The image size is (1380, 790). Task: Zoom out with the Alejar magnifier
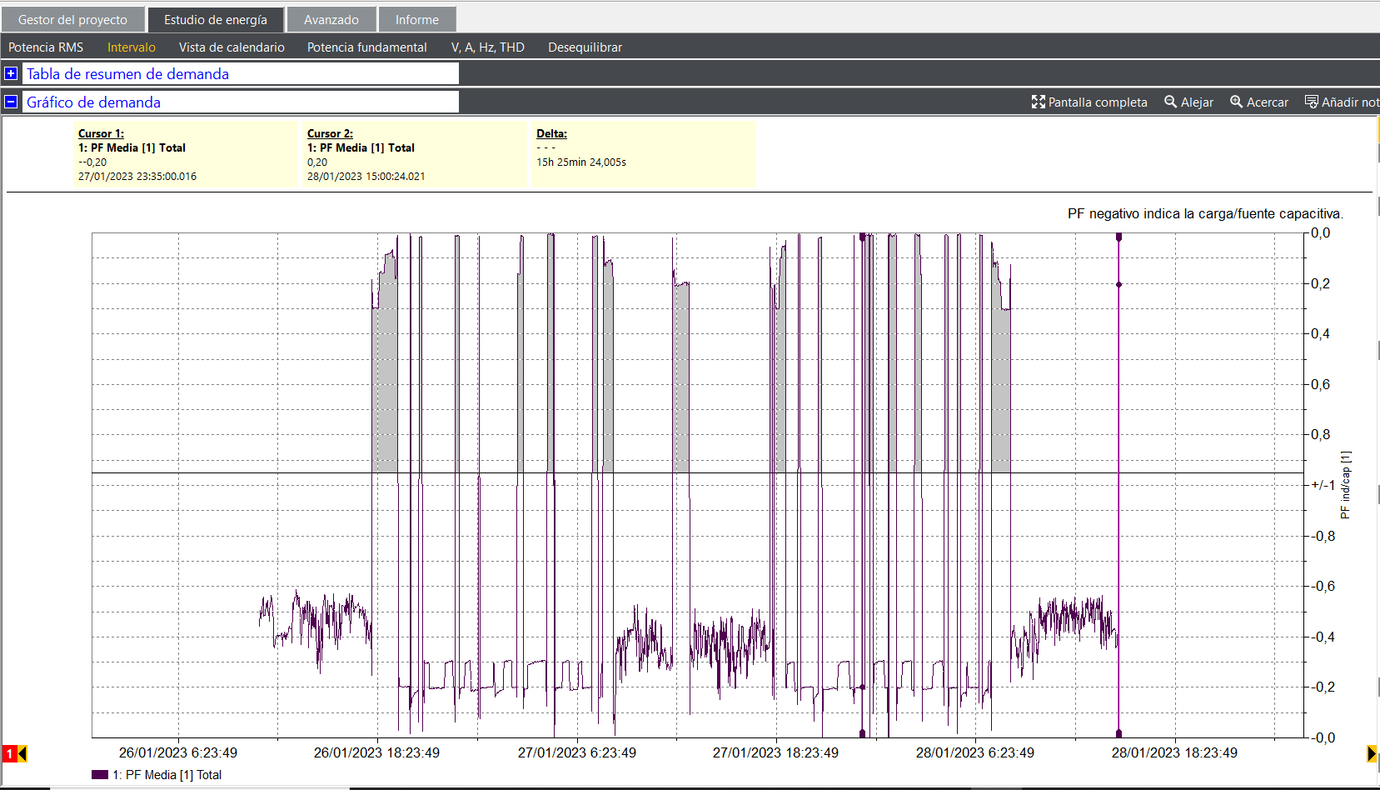[x=1171, y=102]
